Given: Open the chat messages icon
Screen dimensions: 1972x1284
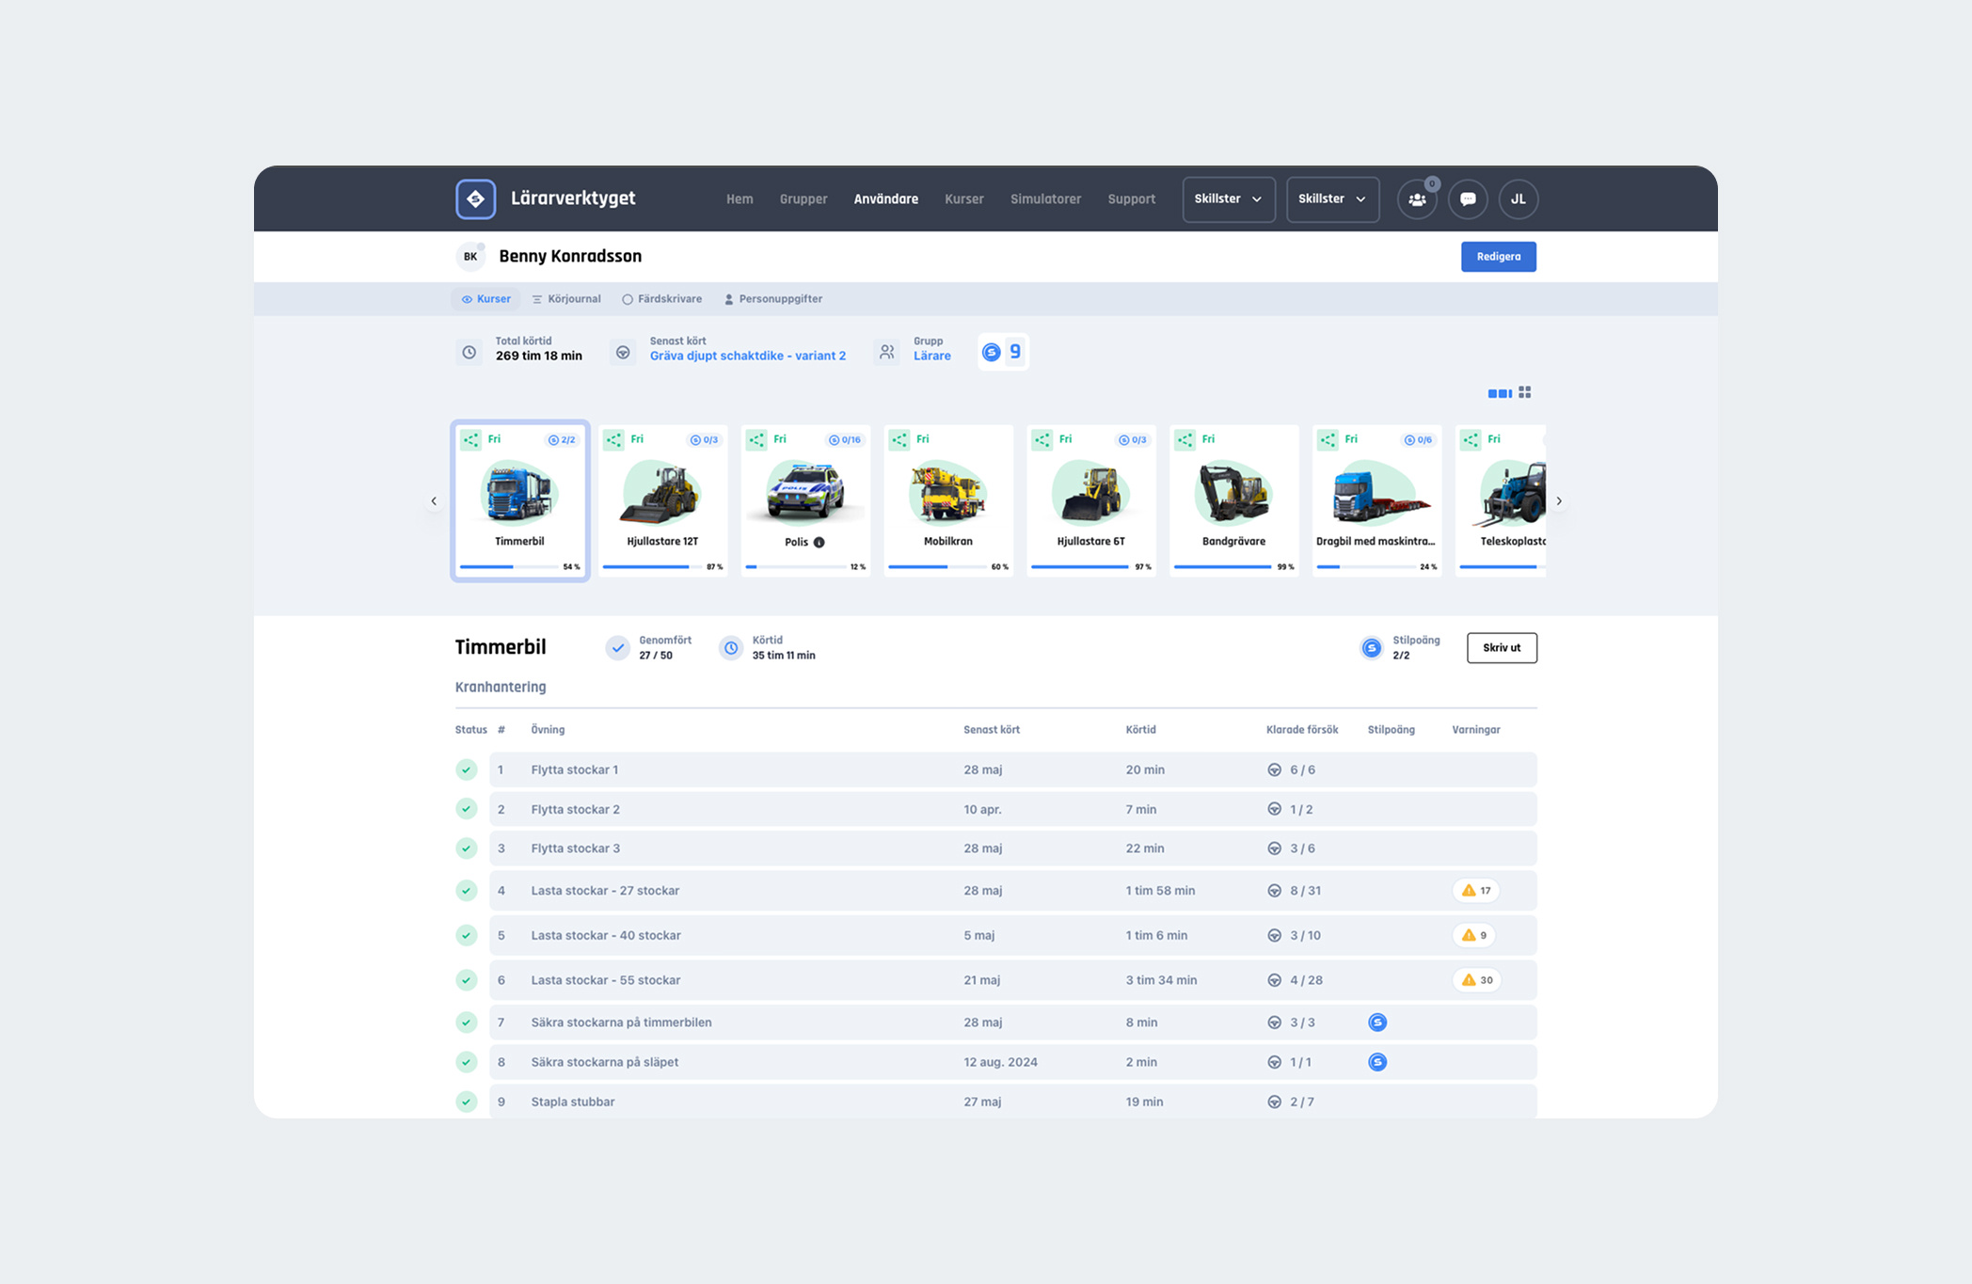Looking at the screenshot, I should pos(1468,199).
